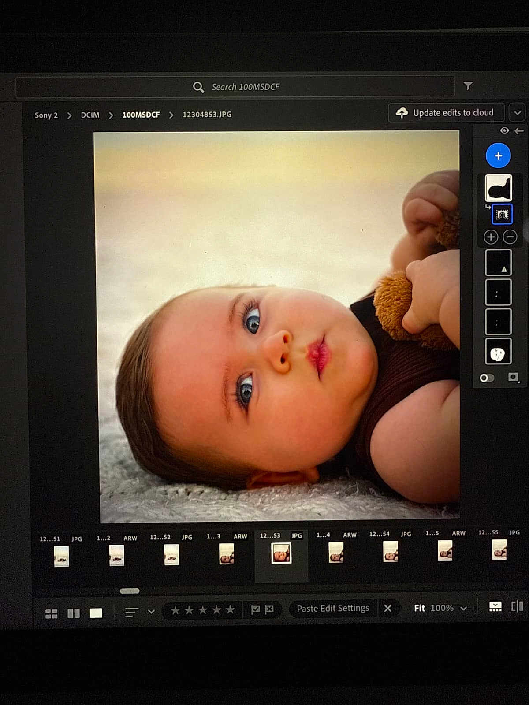Go to the Sony 2 breadcrumb

pos(46,115)
